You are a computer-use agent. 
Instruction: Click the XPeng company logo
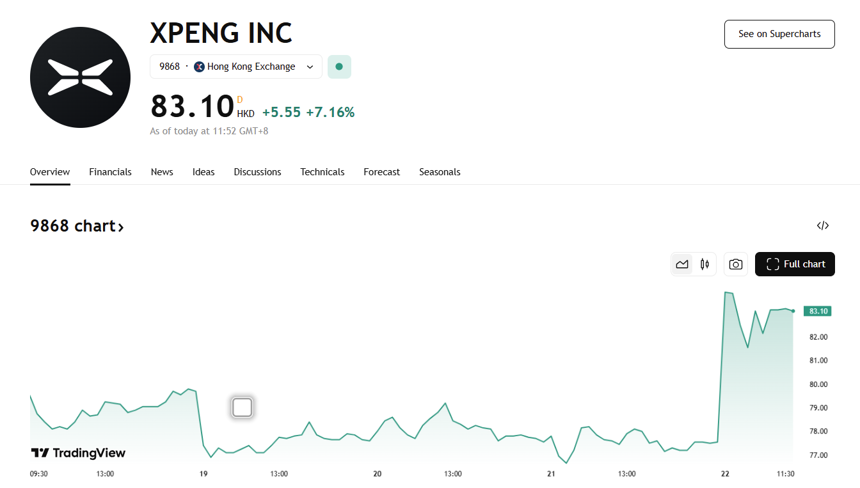pos(80,77)
